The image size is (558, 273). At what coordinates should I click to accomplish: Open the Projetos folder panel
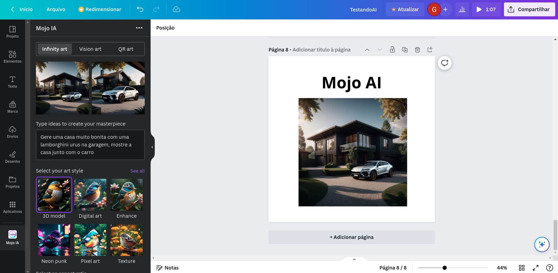pyautogui.click(x=13, y=182)
